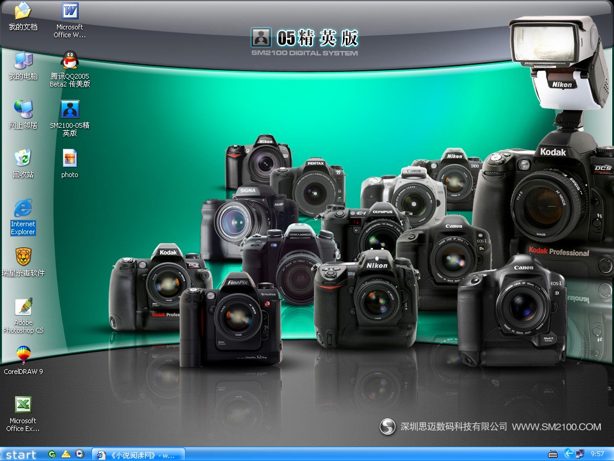Click the SM2100-05 elite edition icon
Image resolution: width=614 pixels, height=461 pixels.
70,110
